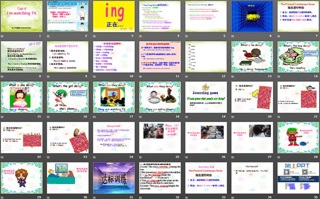Click the transition star icon under slide 14

pos(279,76)
